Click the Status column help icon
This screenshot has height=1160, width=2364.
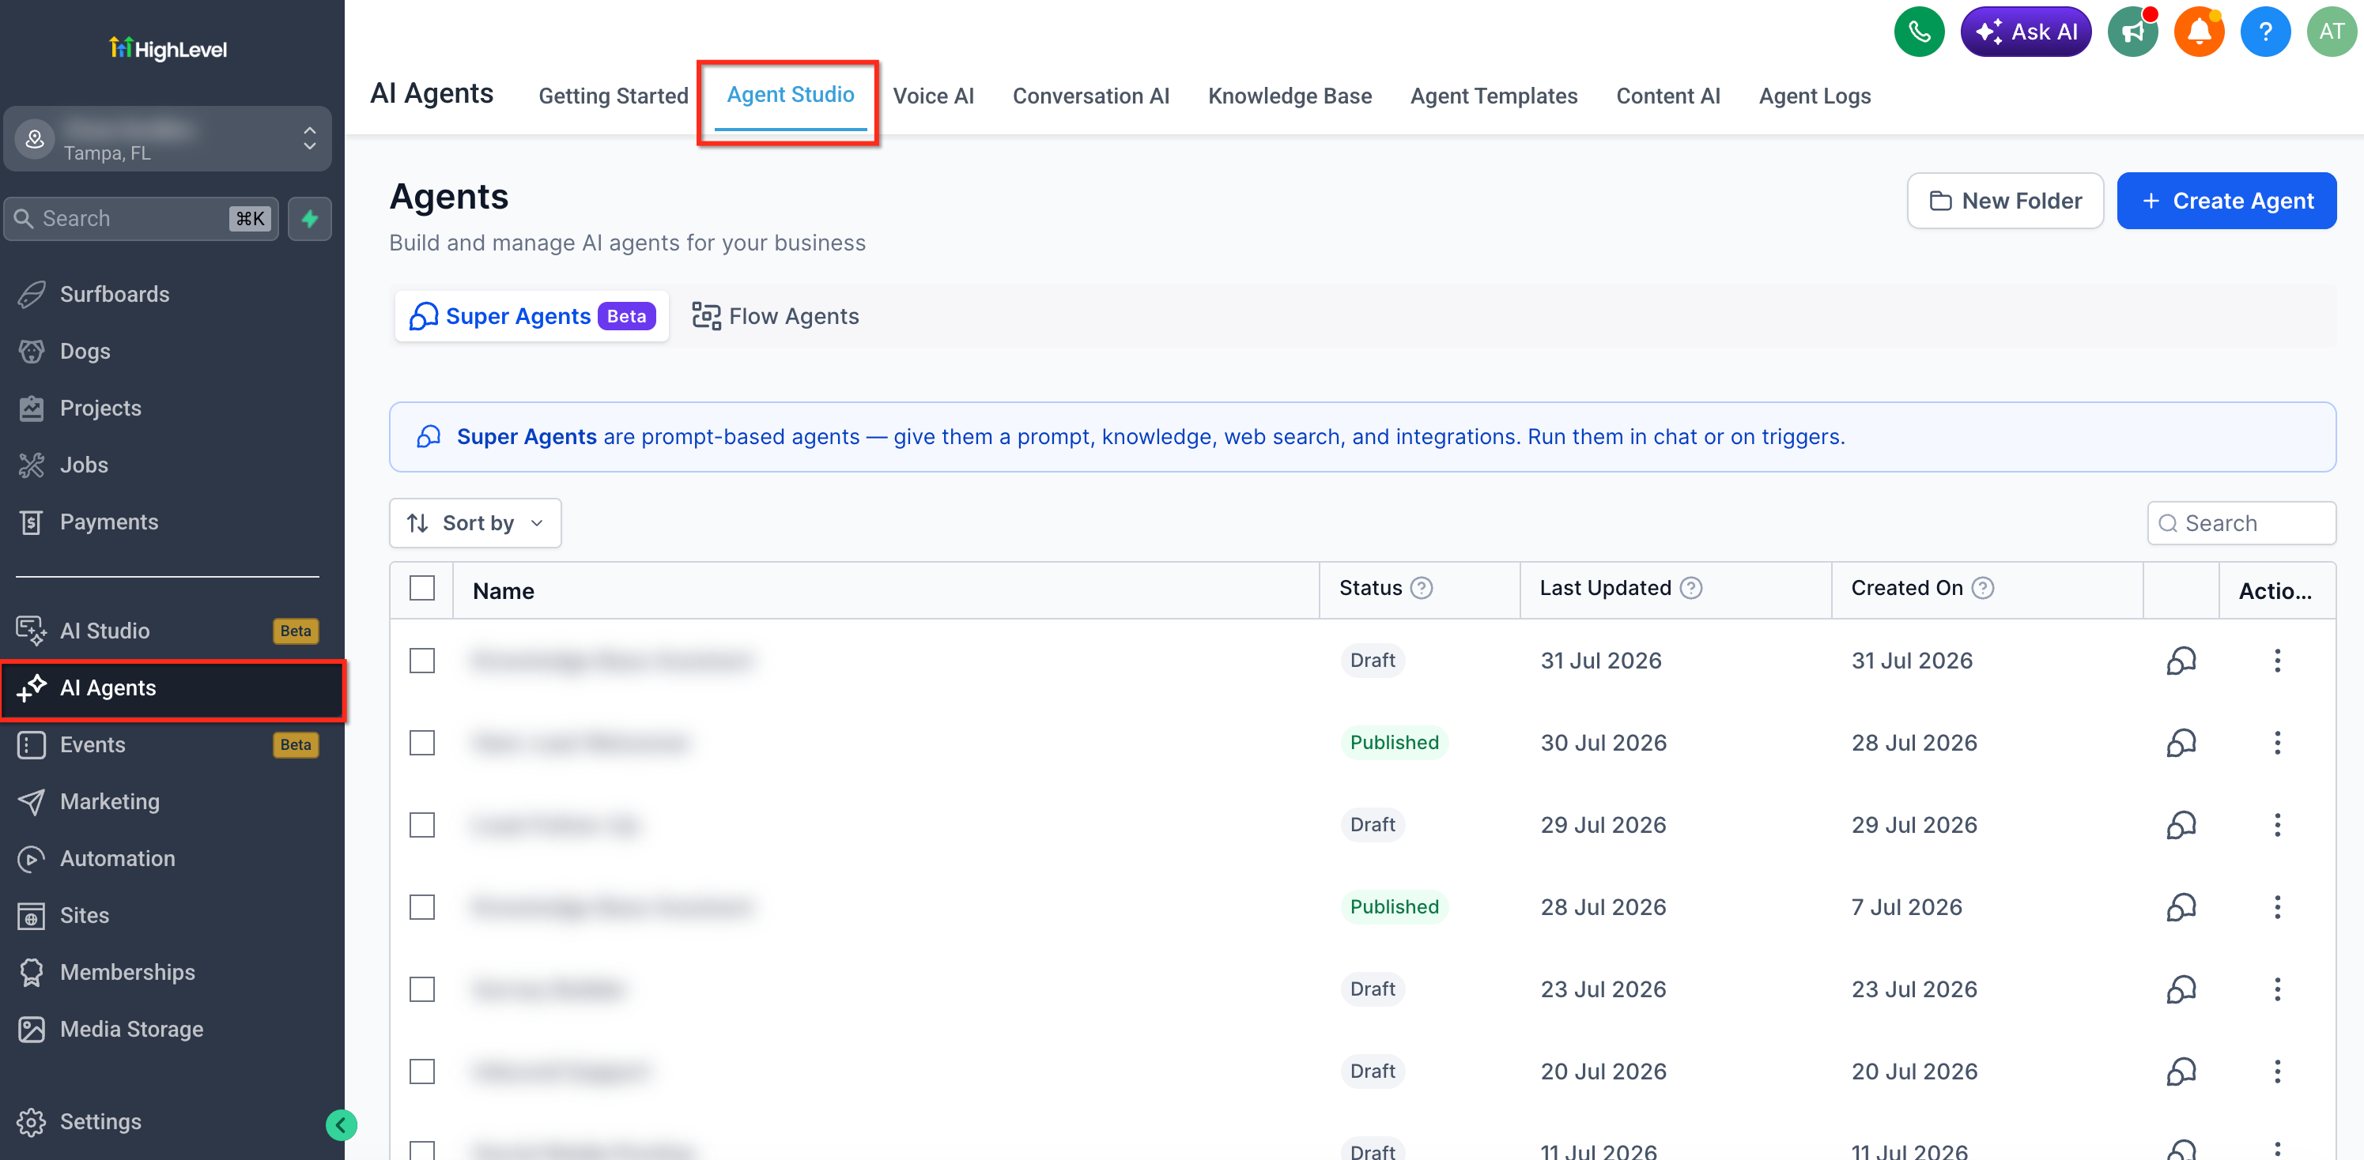point(1422,588)
